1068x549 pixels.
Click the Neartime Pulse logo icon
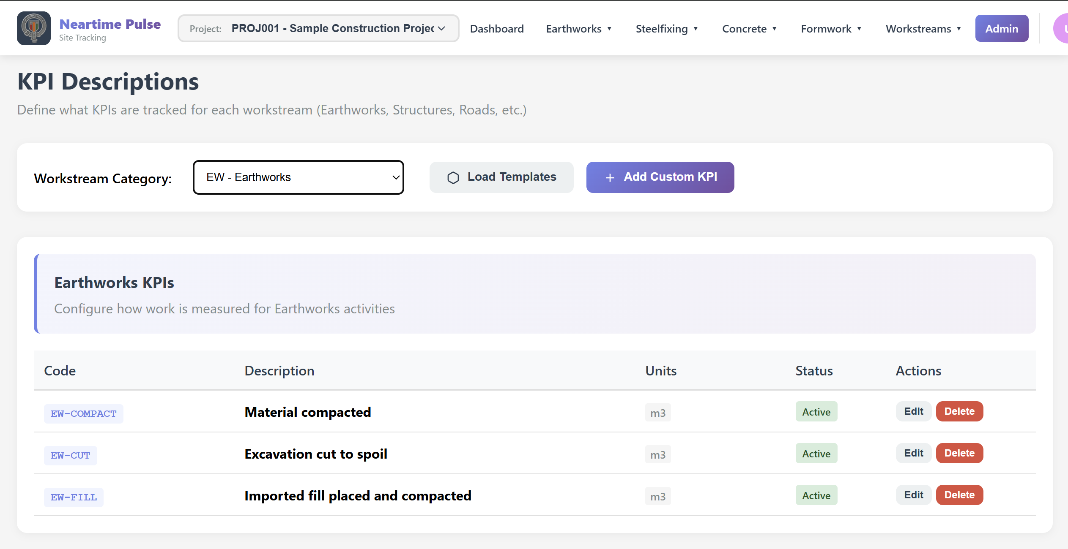coord(33,28)
